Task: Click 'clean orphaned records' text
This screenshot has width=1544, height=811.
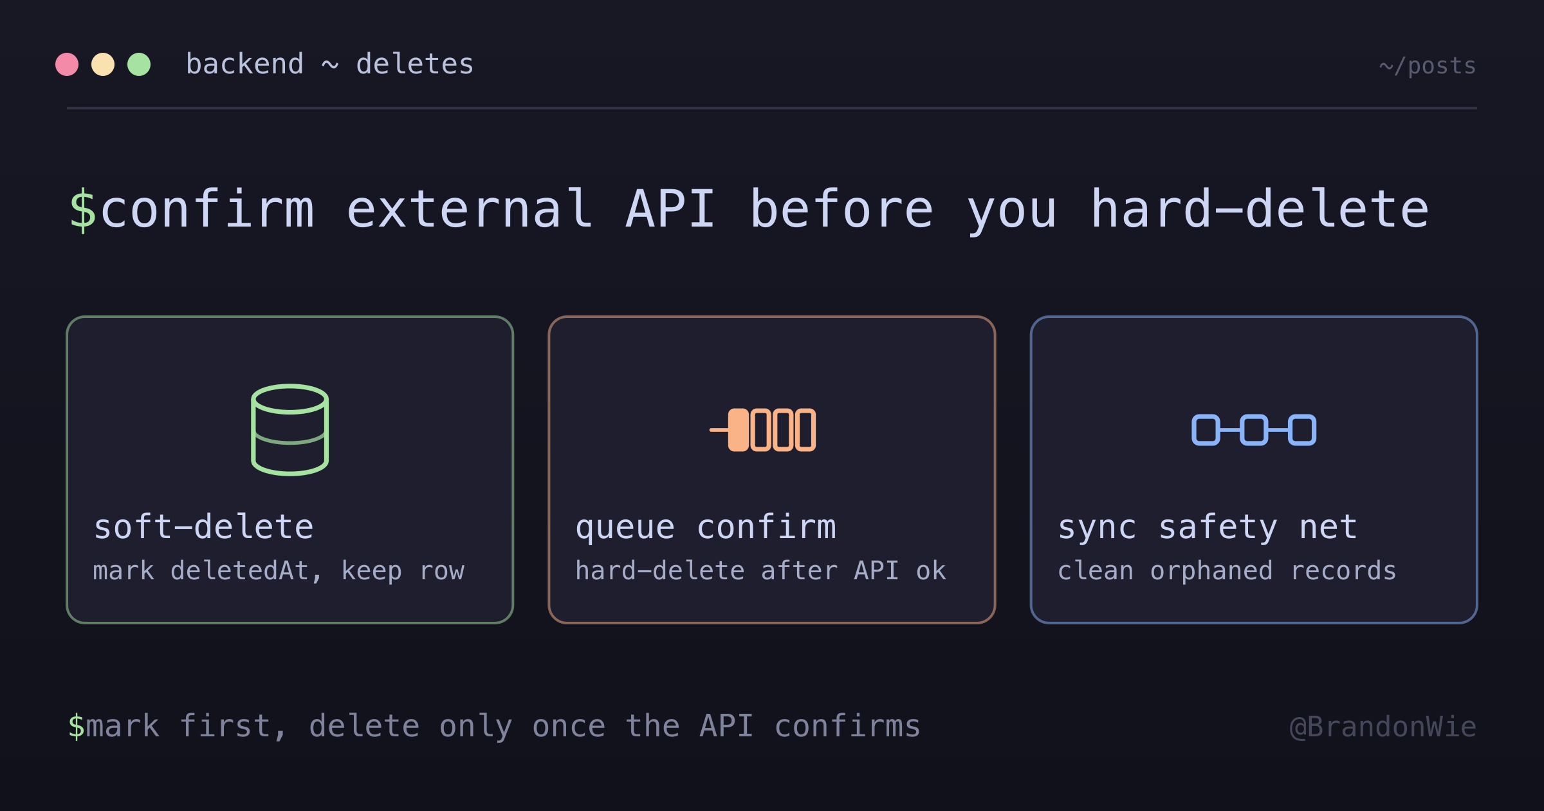Action: pos(1227,571)
